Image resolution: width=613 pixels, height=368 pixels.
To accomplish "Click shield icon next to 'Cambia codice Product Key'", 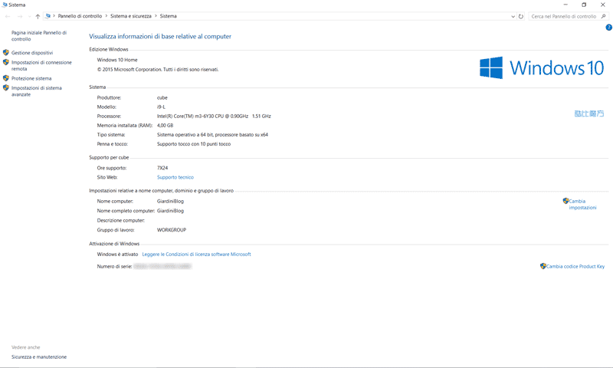I will point(543,266).
